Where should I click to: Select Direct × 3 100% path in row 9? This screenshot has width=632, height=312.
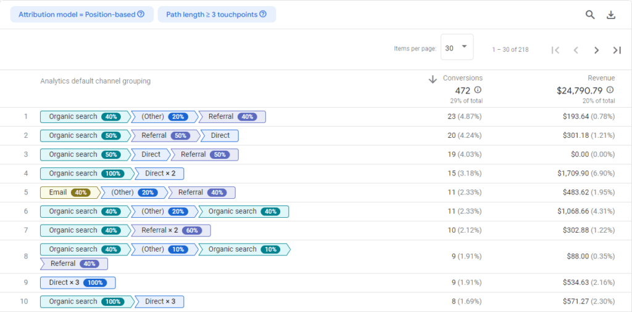(x=77, y=282)
